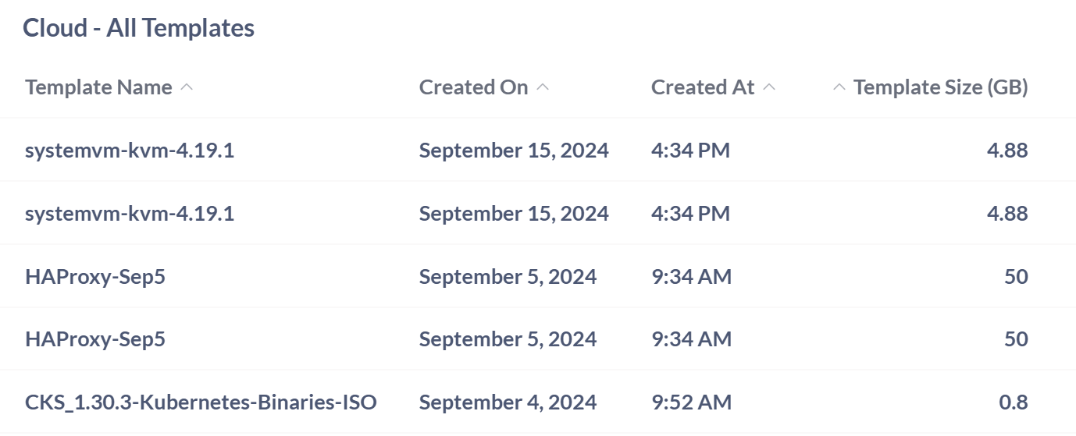1076x436 pixels.
Task: Click the sort chevron next to Created On
Action: (x=543, y=87)
